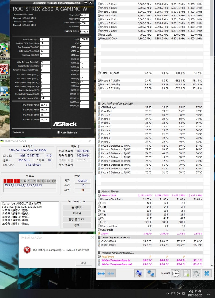This screenshot has height=298, width=215.
Task: Open HWiNFO settings via the gear icon
Action: [196, 273]
